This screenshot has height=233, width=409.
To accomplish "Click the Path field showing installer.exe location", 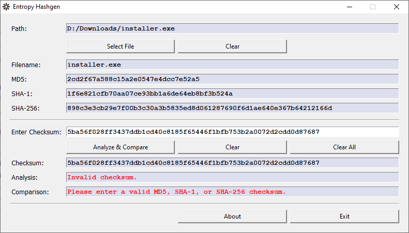I will tap(232, 28).
